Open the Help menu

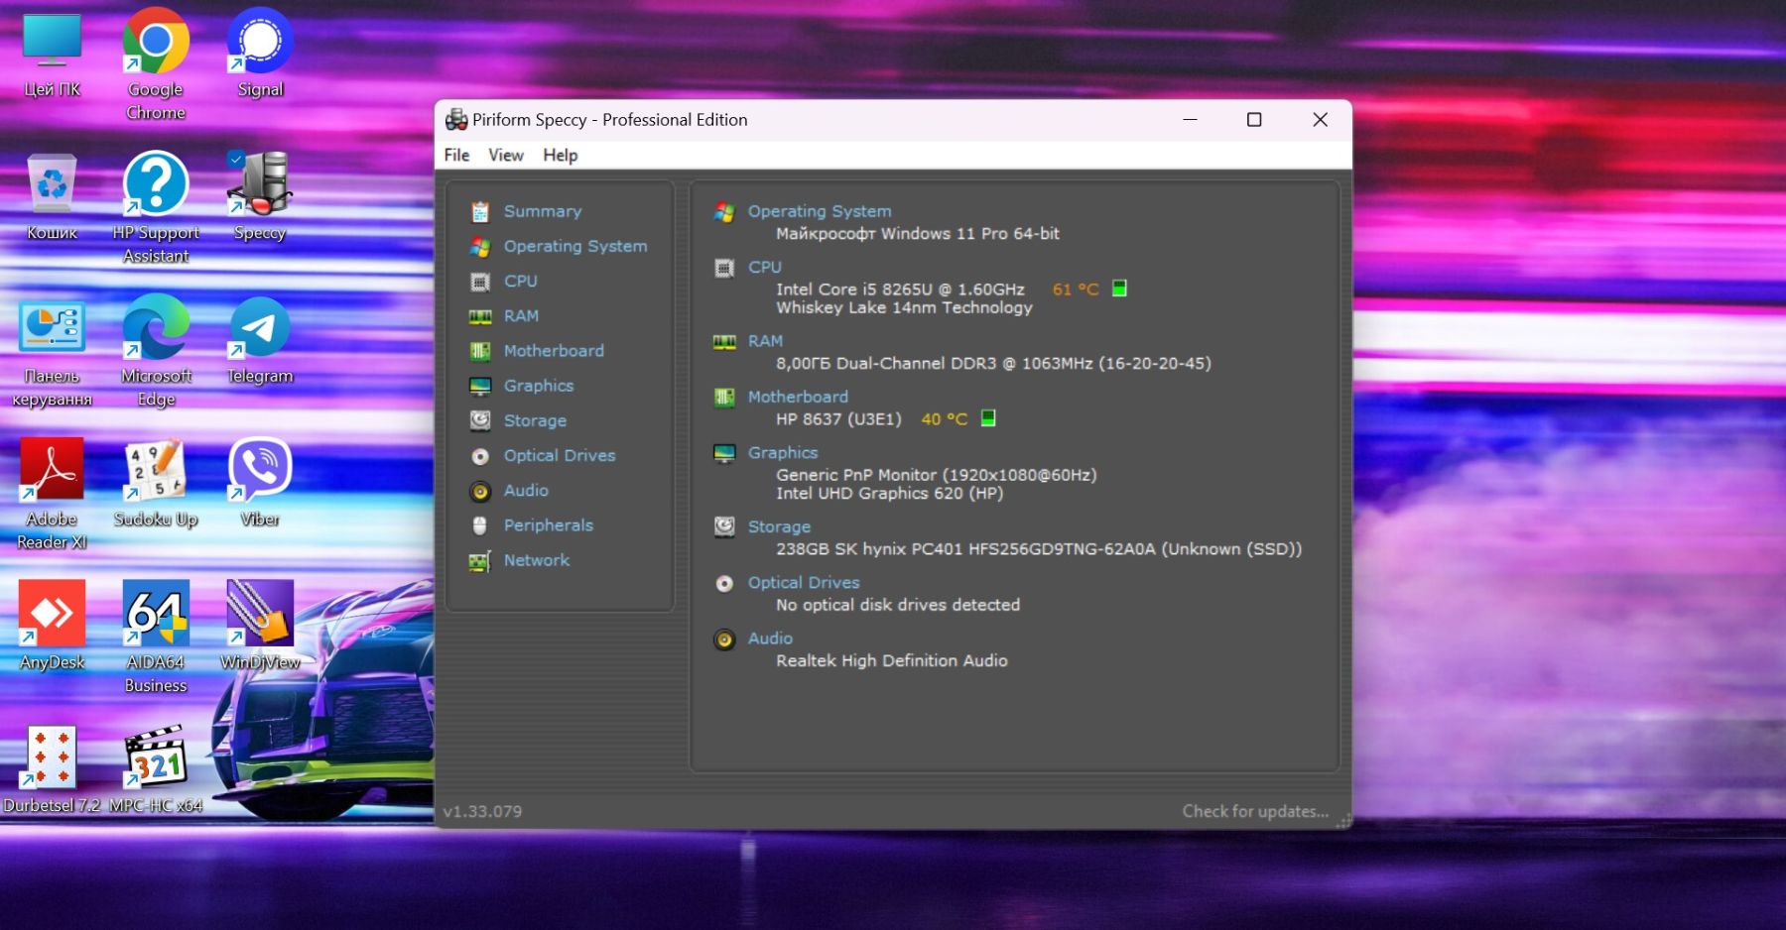[x=560, y=155]
